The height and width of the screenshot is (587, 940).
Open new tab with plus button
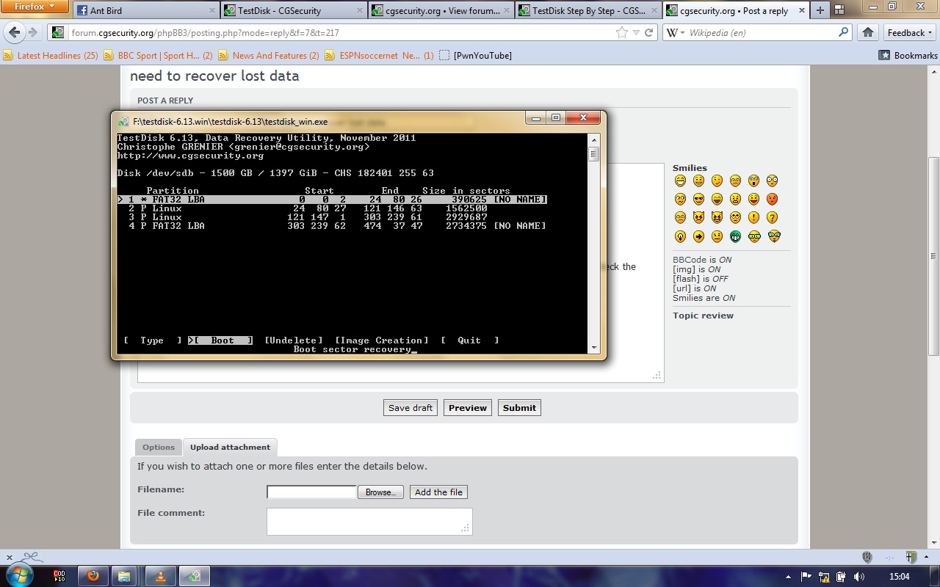(x=820, y=11)
